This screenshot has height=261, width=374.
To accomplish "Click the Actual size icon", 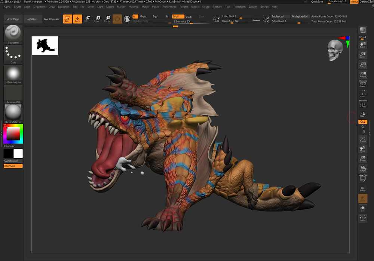I will [363, 65].
